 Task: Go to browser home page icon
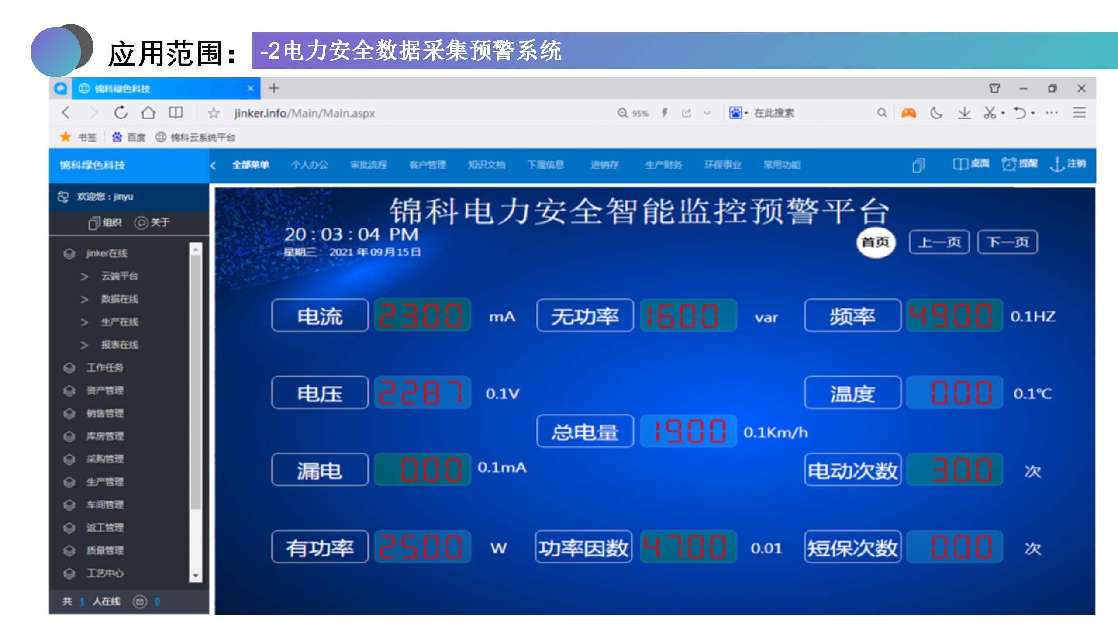point(148,113)
